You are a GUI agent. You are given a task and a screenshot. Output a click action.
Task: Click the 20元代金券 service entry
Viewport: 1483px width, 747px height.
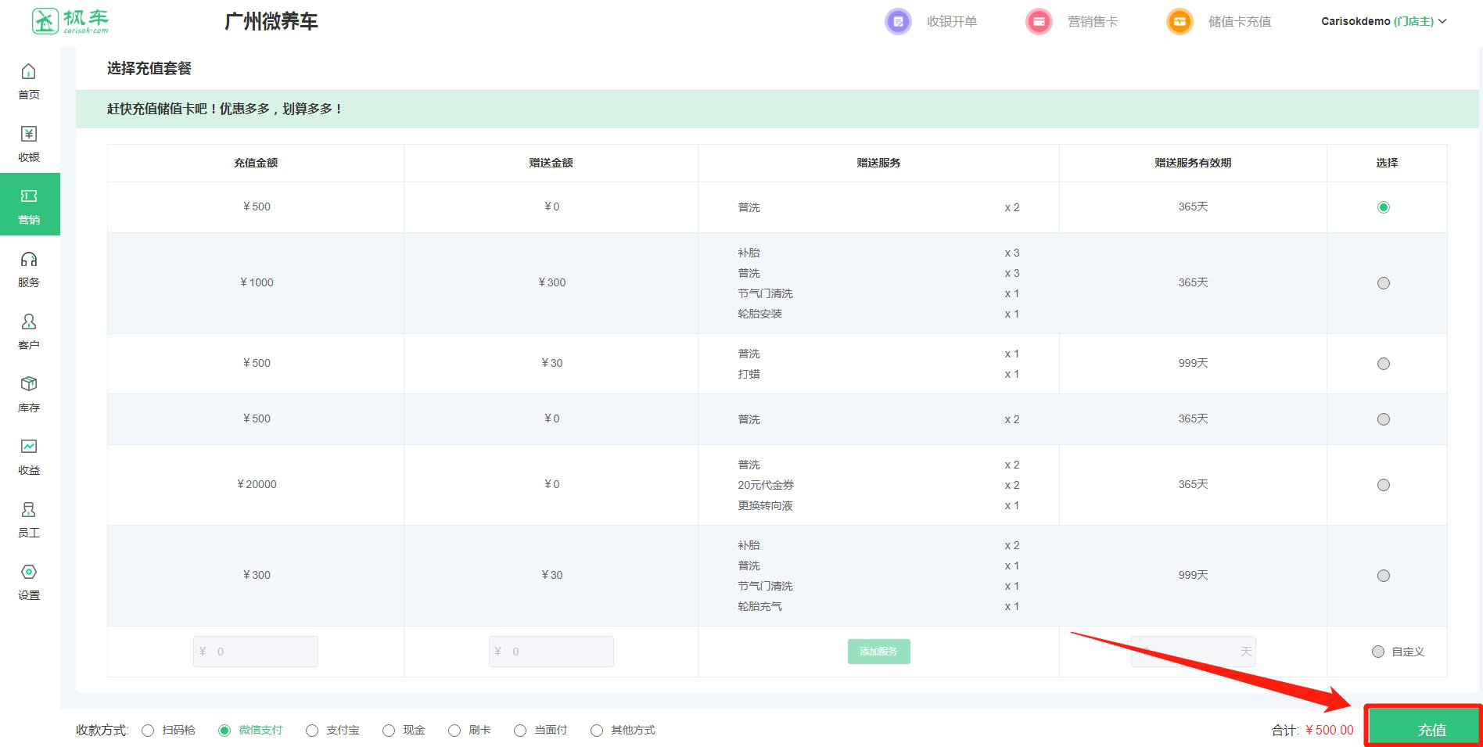pyautogui.click(x=766, y=485)
